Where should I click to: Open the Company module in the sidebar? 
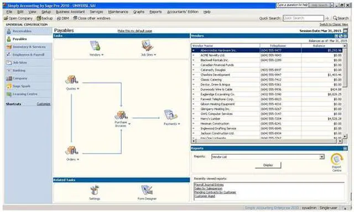pos(28,78)
